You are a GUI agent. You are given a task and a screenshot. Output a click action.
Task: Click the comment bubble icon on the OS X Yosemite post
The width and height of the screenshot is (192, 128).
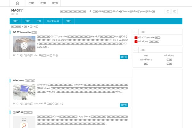pos(40,55)
